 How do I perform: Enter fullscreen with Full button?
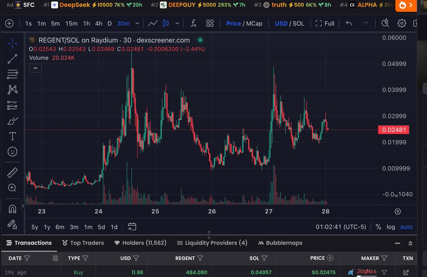(325, 23)
